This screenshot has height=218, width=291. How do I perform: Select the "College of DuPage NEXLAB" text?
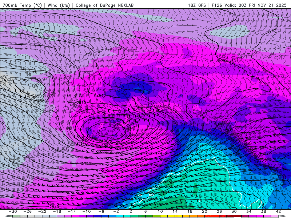(x=104, y=5)
